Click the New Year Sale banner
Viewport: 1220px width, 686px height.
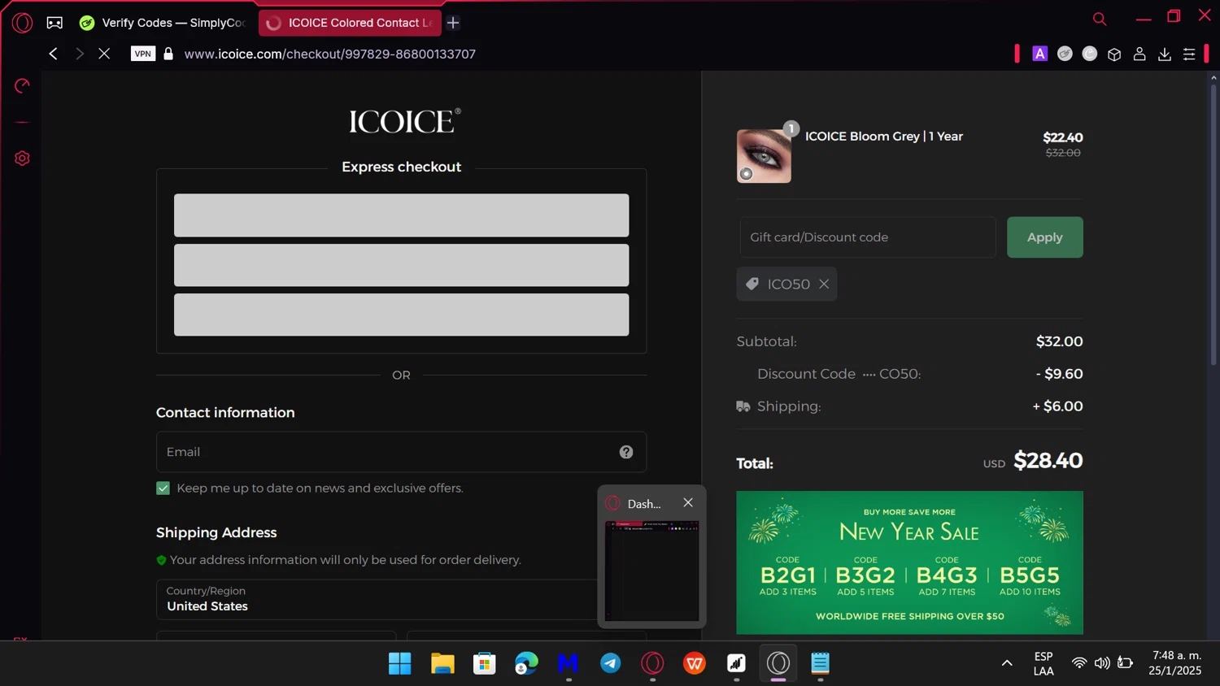[x=909, y=562]
